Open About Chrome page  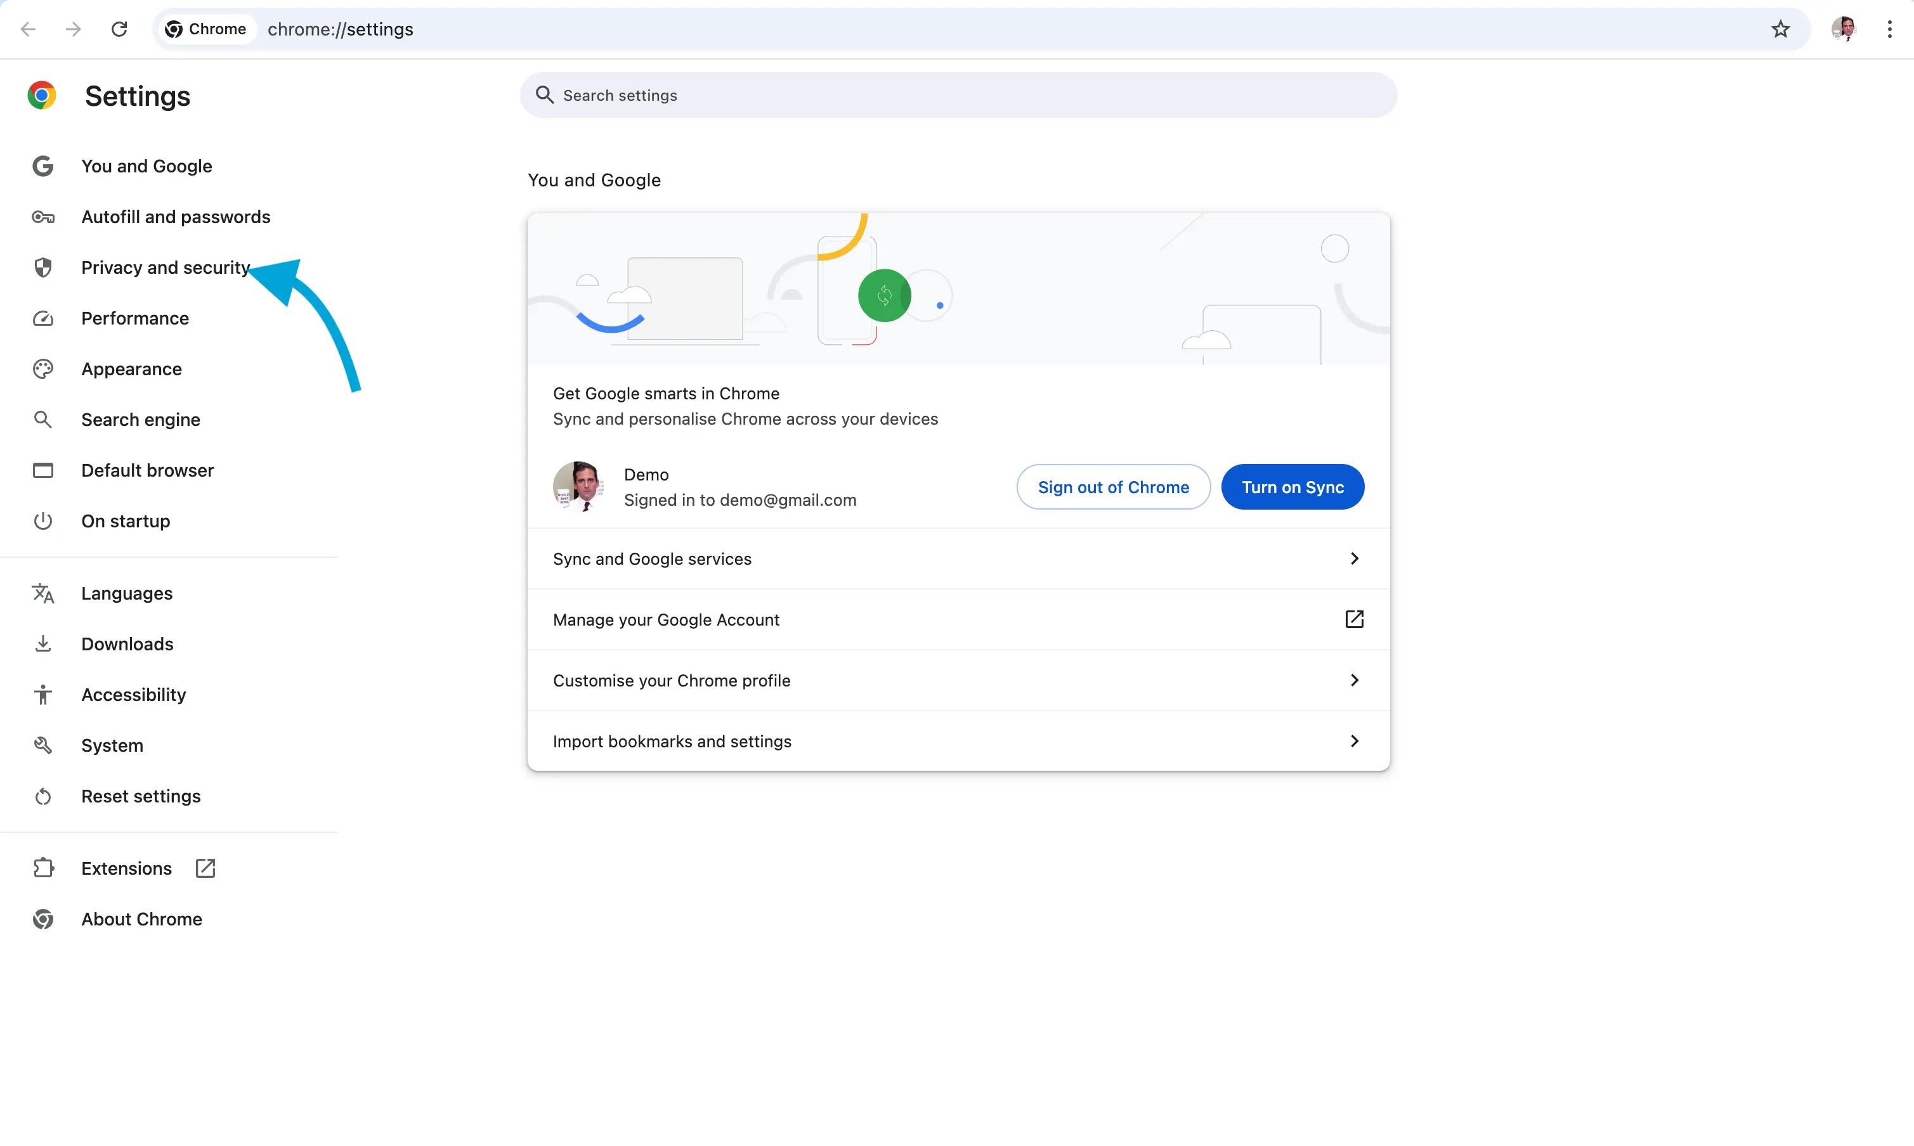tap(142, 919)
